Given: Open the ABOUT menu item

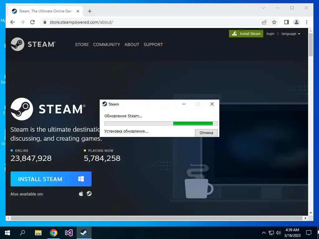Looking at the screenshot, I should (x=132, y=45).
